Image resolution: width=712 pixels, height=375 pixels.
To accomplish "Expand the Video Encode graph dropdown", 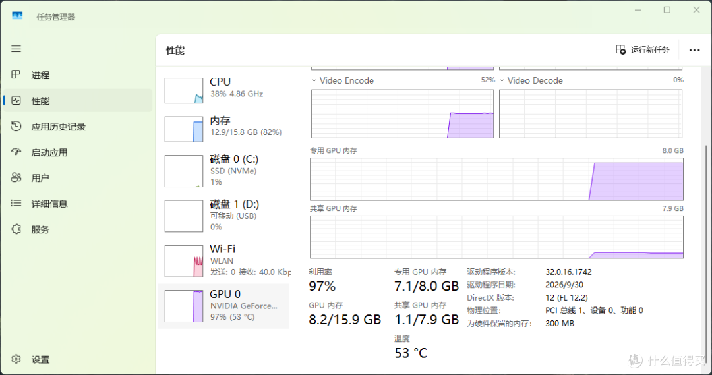I will pyautogui.click(x=314, y=80).
